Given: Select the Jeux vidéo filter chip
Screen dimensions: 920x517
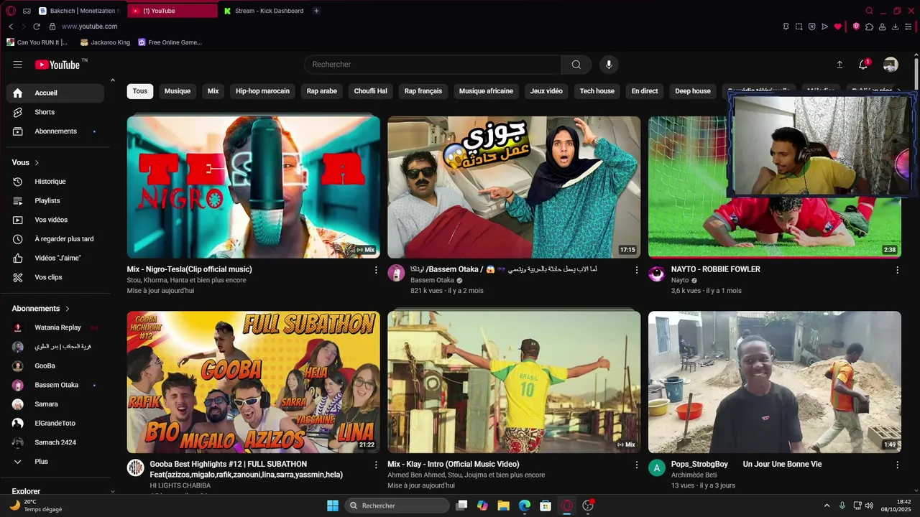Looking at the screenshot, I should click(x=546, y=91).
